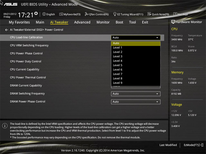This screenshot has height=154, width=206.
Task: Choose Level 7 calibration
Action: coord(136,74)
